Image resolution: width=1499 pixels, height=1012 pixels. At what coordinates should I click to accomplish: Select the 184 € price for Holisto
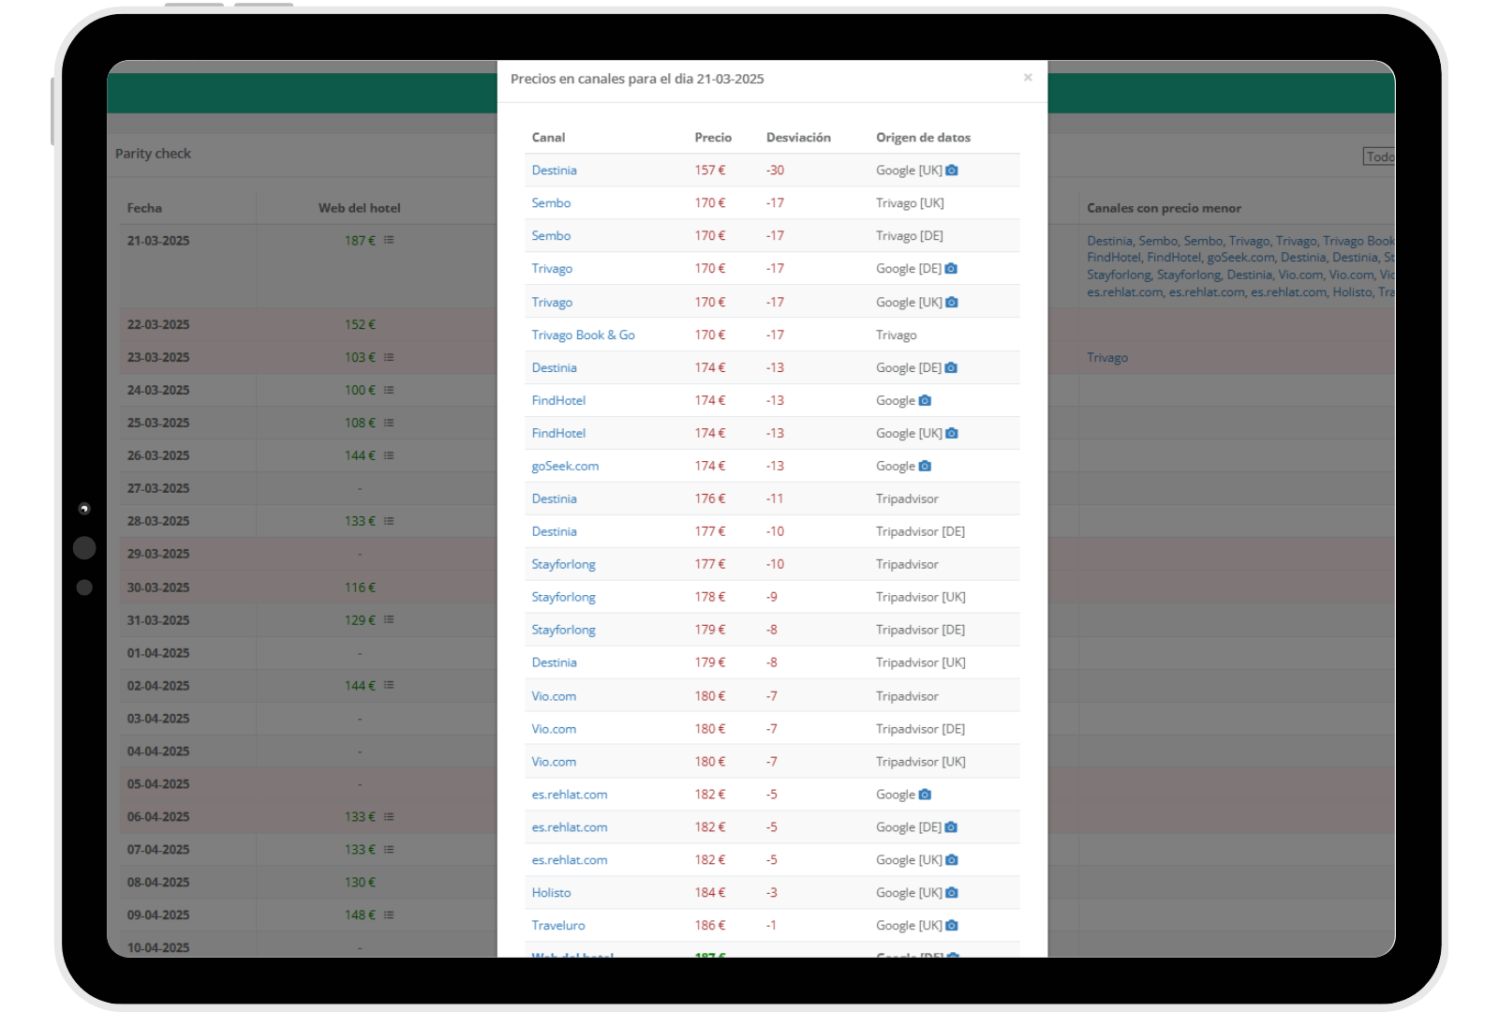click(710, 893)
